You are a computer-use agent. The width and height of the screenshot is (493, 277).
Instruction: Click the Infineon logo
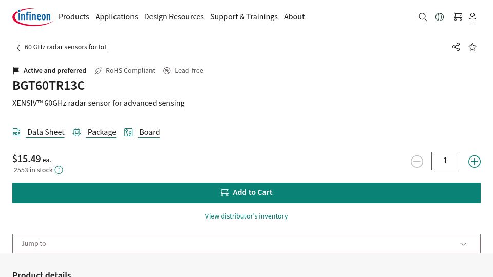pos(32,16)
